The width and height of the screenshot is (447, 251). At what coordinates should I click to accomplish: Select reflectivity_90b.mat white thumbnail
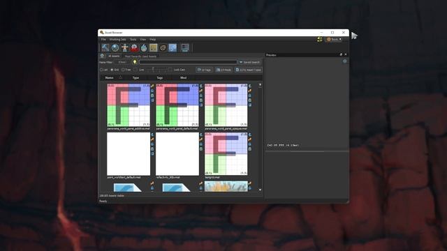pos(177,154)
